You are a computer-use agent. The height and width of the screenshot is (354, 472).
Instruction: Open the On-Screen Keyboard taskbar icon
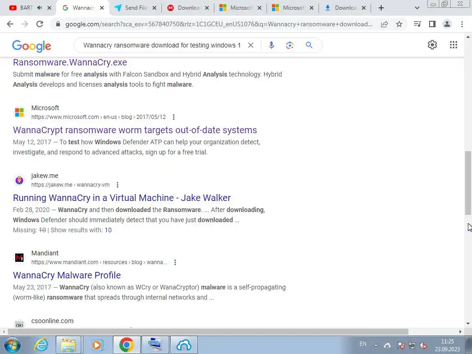(x=155, y=345)
